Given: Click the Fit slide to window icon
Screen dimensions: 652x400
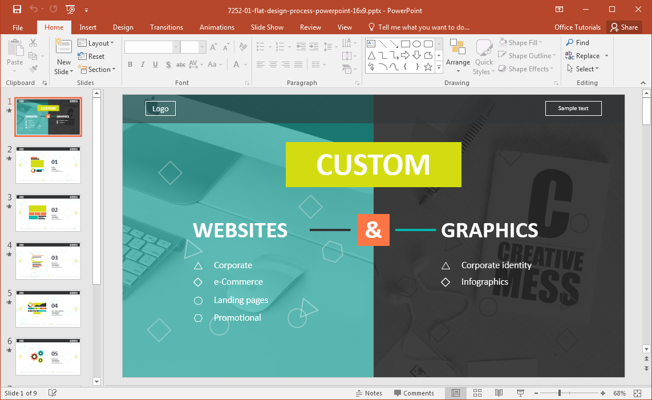Looking at the screenshot, I should pos(637,393).
